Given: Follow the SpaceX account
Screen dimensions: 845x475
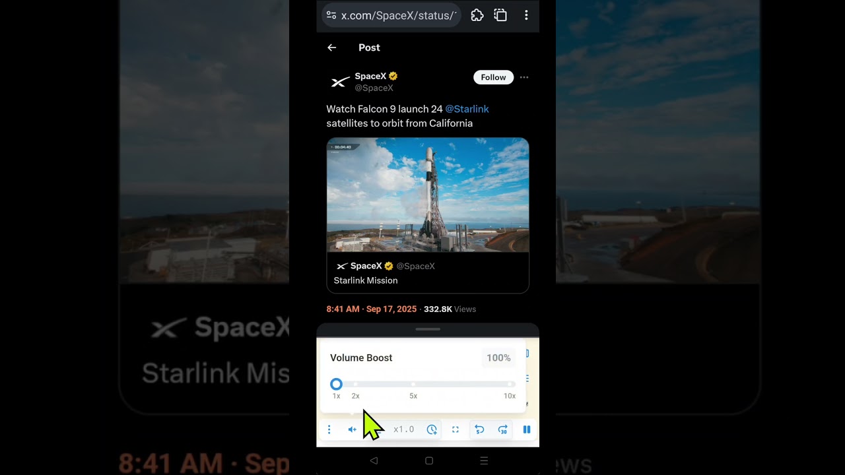Looking at the screenshot, I should click(x=493, y=77).
